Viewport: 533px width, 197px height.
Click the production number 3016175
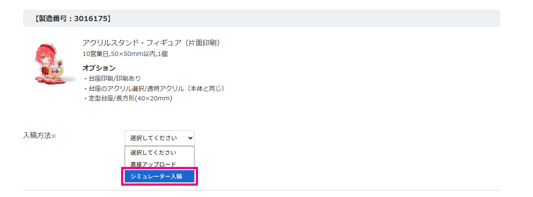[x=91, y=19]
